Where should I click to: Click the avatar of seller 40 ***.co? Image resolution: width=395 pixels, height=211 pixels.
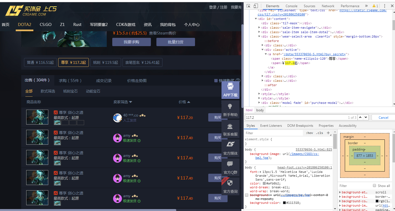click(118, 118)
